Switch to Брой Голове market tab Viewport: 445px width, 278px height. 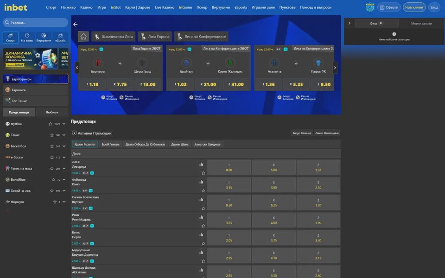[x=110, y=145]
